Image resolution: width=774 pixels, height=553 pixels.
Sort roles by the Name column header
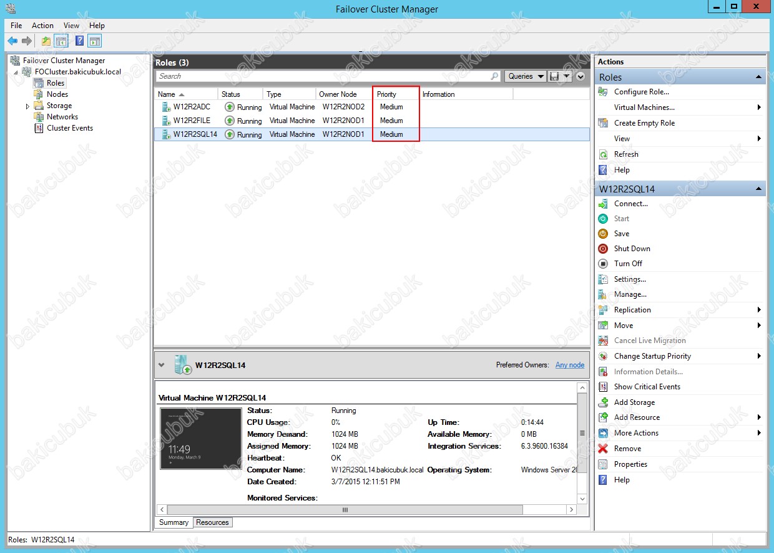[186, 94]
